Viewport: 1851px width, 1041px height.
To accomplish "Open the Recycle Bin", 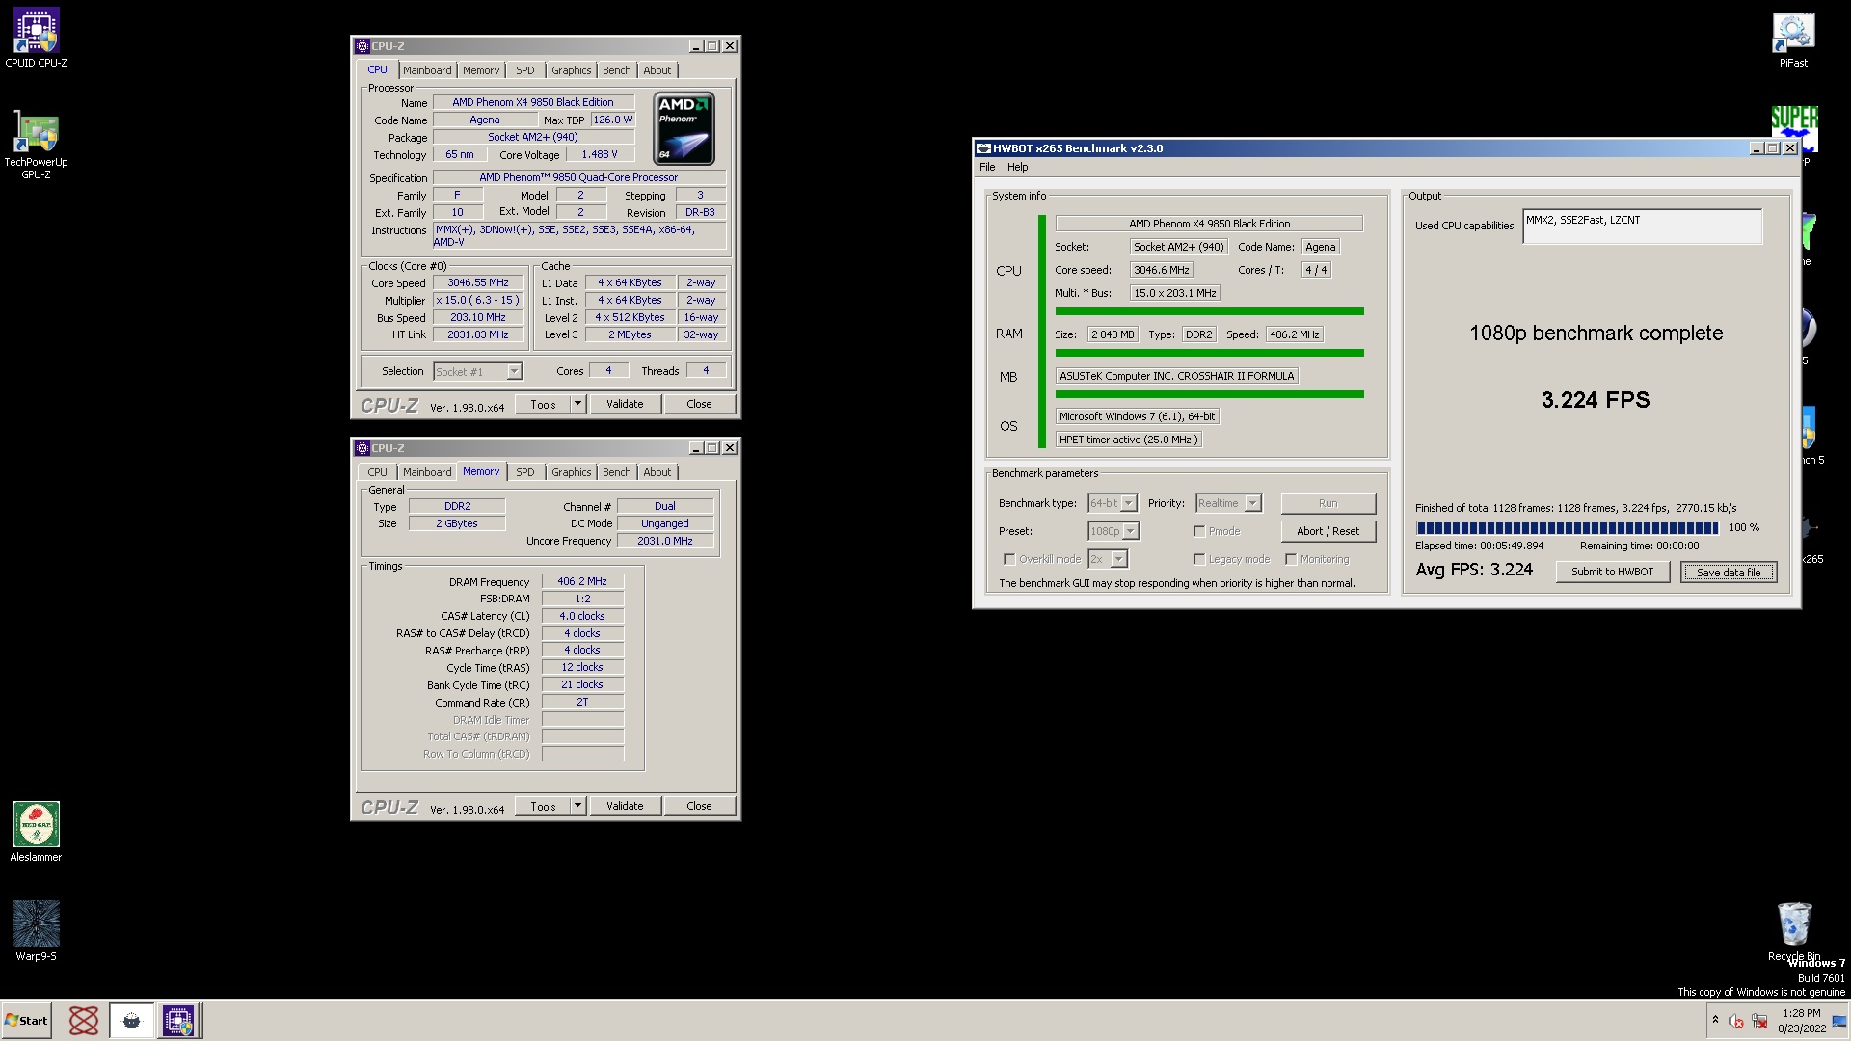I will (x=1794, y=931).
